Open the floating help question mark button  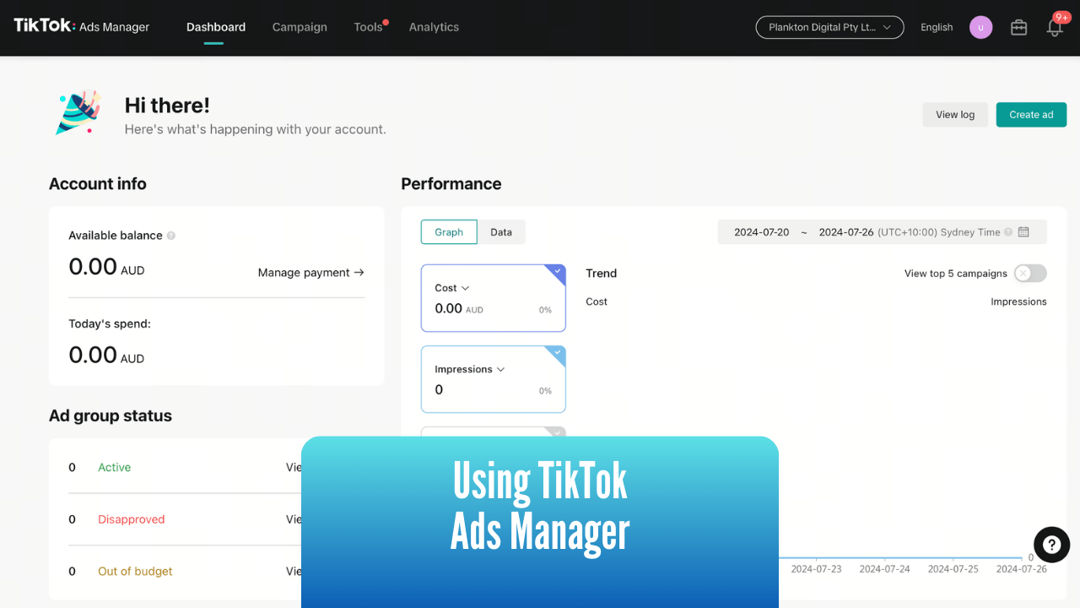[1051, 545]
